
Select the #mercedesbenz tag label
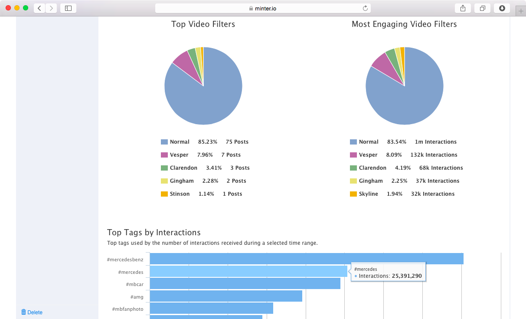point(125,259)
